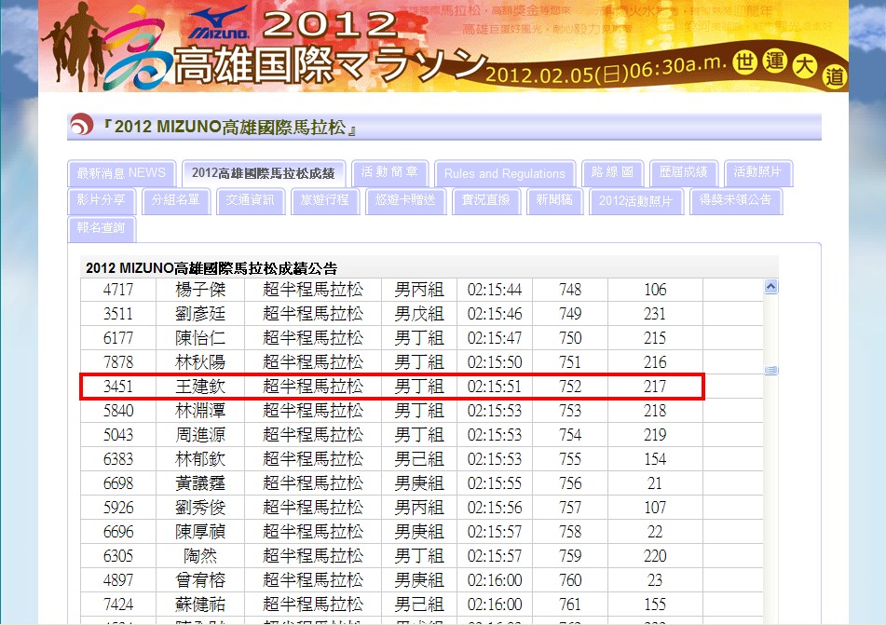Open the 活動照片 tab

(757, 171)
